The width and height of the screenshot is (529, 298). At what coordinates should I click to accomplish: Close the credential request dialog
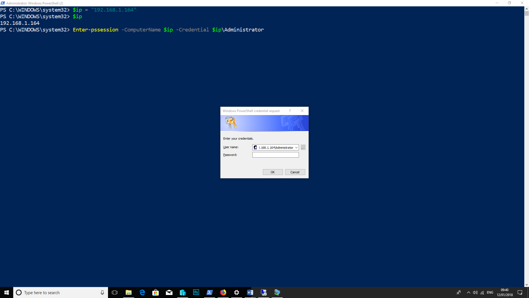302,111
